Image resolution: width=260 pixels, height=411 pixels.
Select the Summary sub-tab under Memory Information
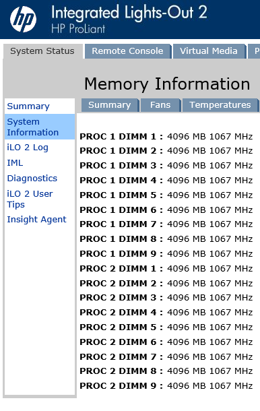(110, 105)
